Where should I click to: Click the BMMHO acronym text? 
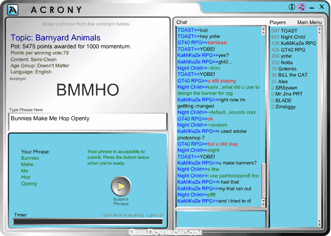87,90
